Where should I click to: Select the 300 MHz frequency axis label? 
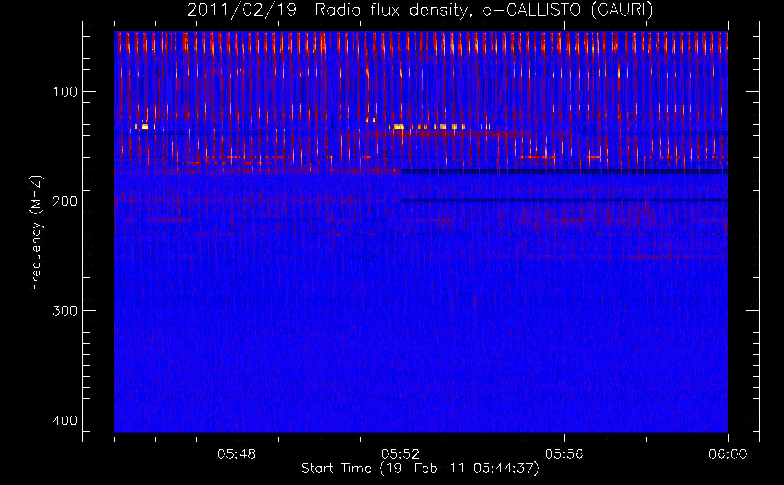click(65, 311)
